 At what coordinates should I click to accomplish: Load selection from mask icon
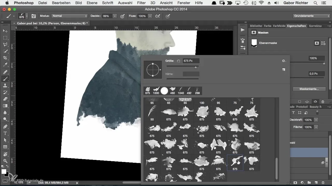coord(300,102)
